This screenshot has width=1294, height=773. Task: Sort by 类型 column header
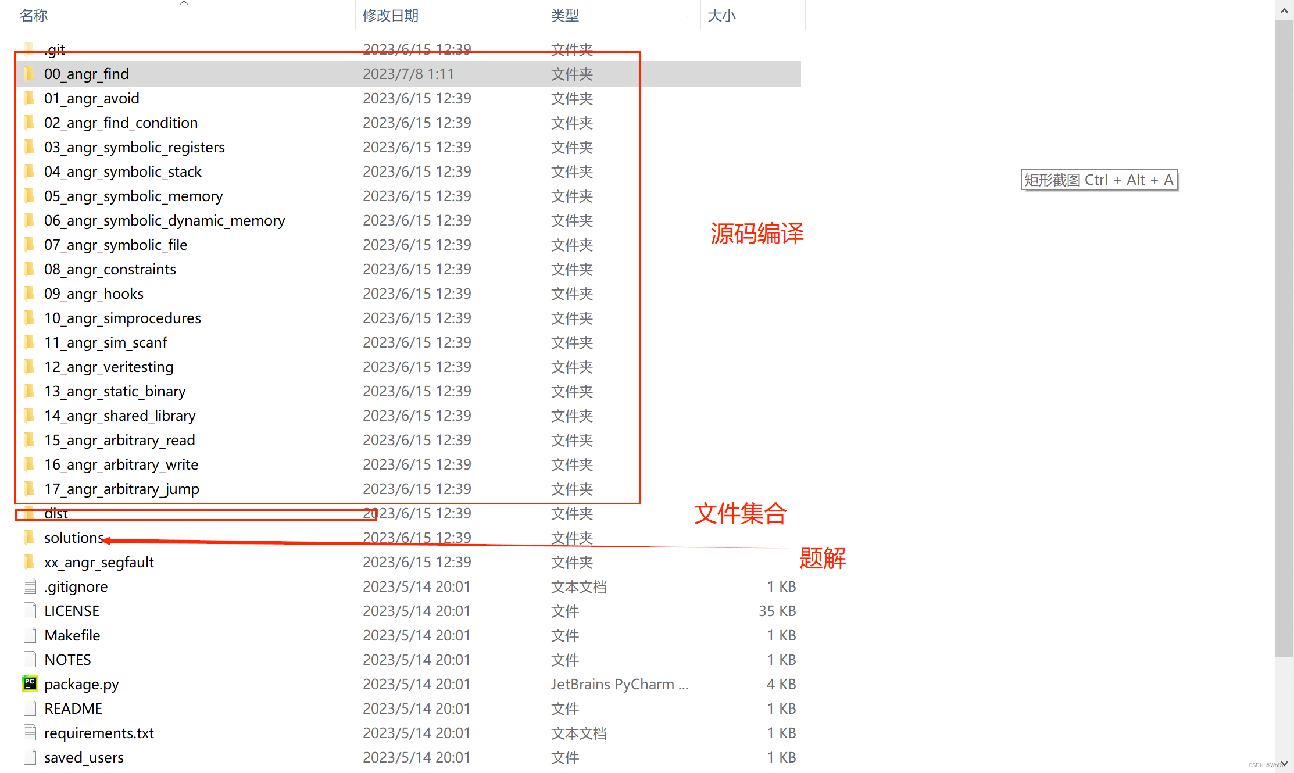[564, 16]
